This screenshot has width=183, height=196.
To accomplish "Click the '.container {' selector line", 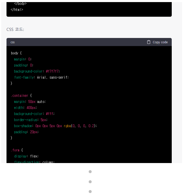I will tap(21, 96).
